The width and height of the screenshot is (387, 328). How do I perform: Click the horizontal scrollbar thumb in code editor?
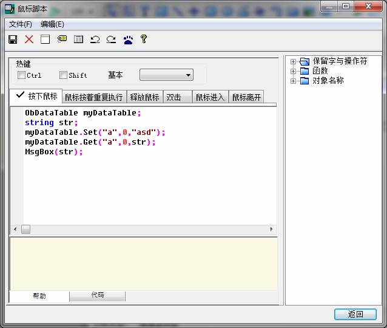[x=25, y=230]
